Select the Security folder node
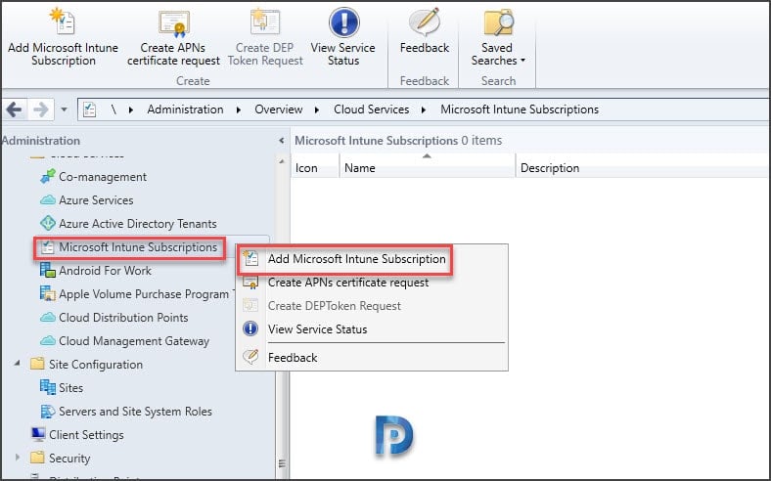 [69, 459]
